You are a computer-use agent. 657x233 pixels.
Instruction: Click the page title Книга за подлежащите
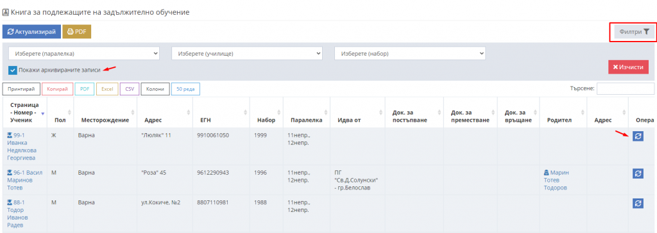click(99, 12)
